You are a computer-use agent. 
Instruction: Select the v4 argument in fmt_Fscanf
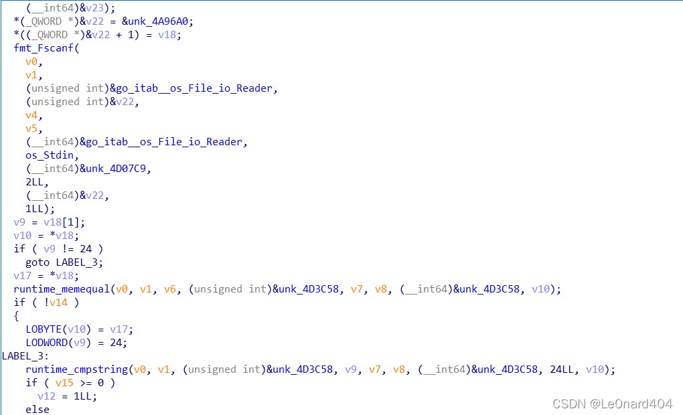click(31, 115)
